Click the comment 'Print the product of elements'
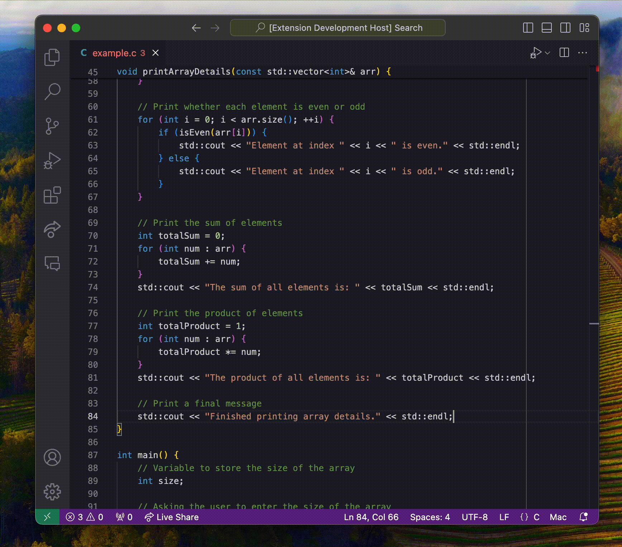Viewport: 622px width, 547px height. pyautogui.click(x=220, y=313)
